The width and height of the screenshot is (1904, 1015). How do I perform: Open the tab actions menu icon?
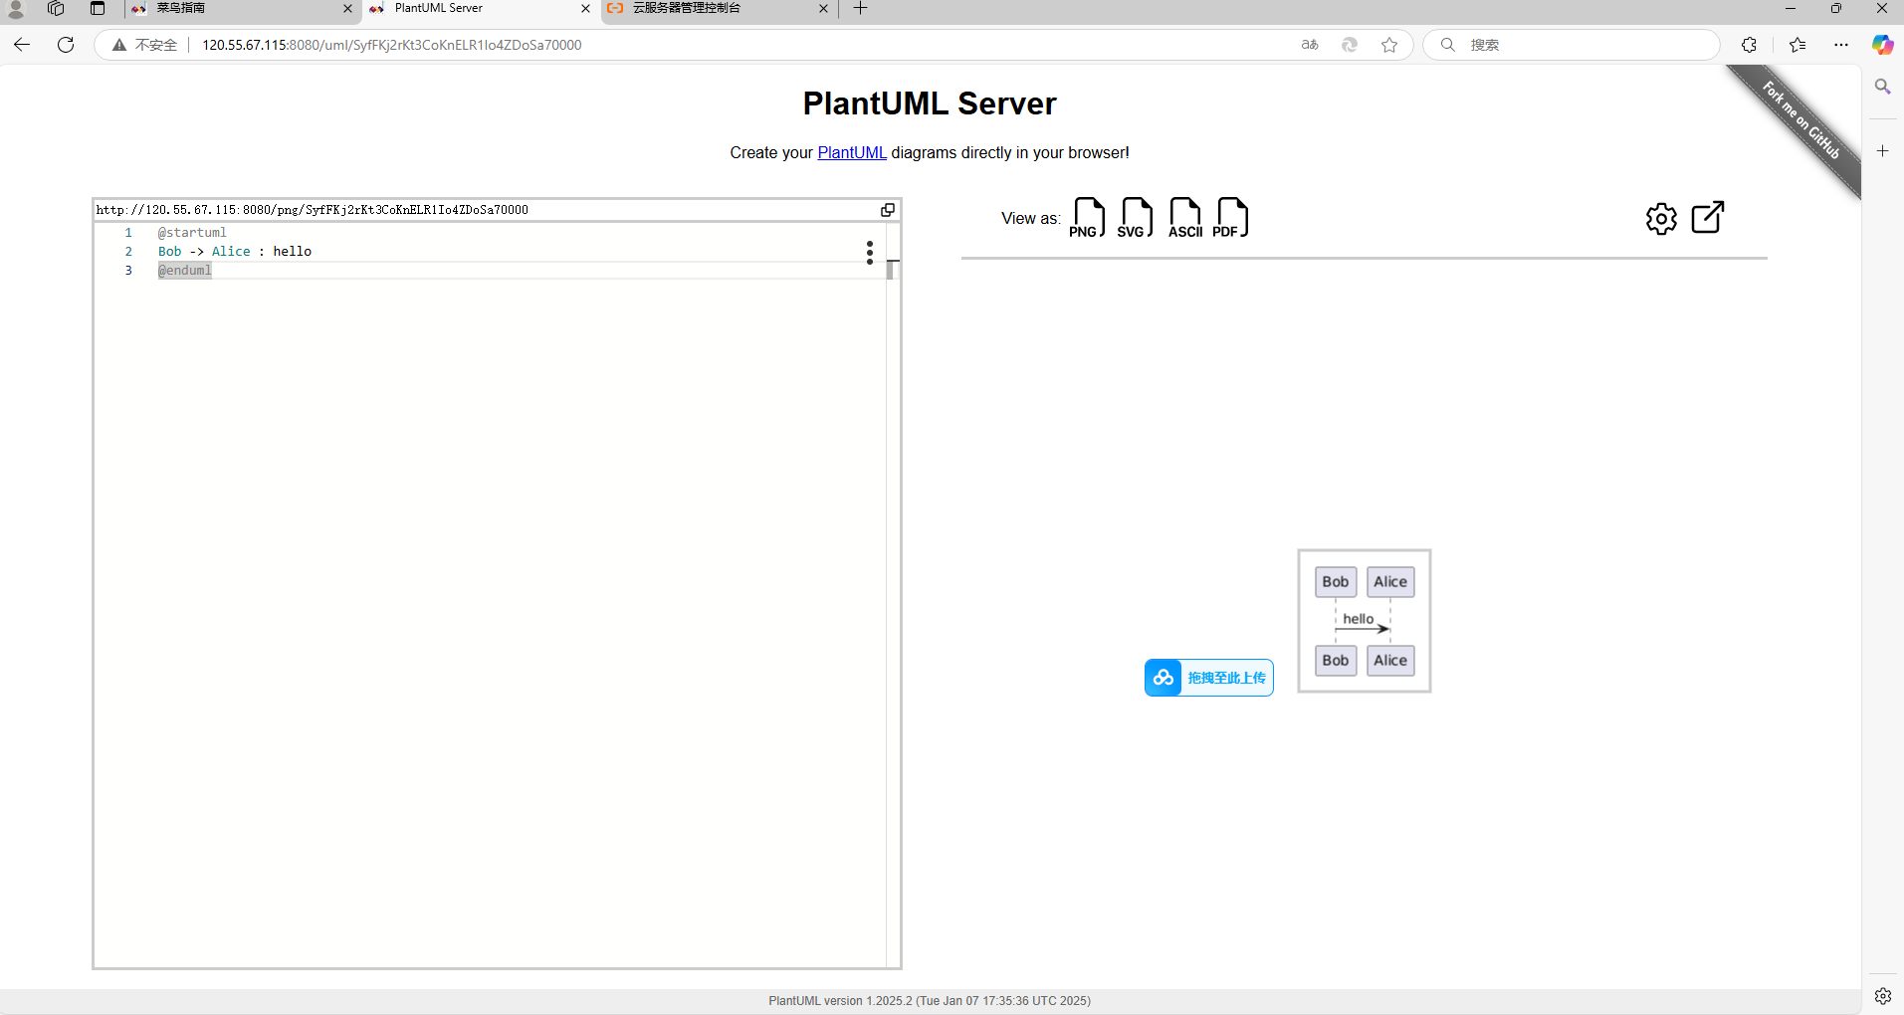point(98,9)
